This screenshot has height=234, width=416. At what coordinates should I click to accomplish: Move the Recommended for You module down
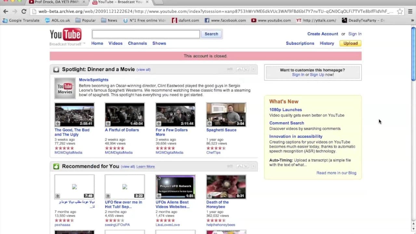tap(246, 166)
